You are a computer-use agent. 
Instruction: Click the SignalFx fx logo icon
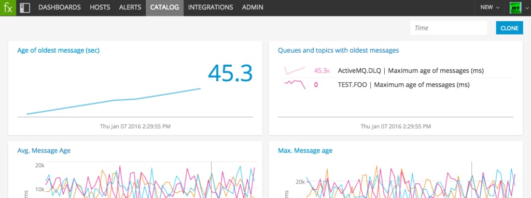tap(8, 8)
